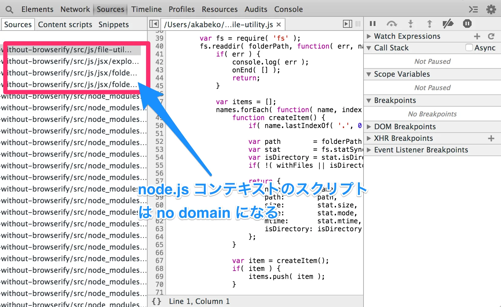Enable pause on exceptions
The width and height of the screenshot is (501, 307).
[x=467, y=24]
